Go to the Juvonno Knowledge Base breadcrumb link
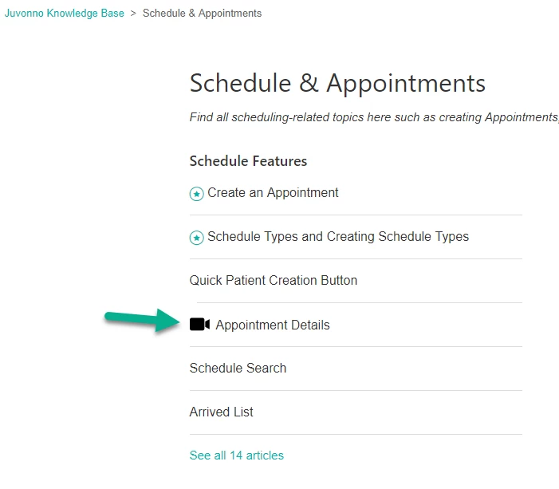This screenshot has height=489, width=559. [x=64, y=14]
